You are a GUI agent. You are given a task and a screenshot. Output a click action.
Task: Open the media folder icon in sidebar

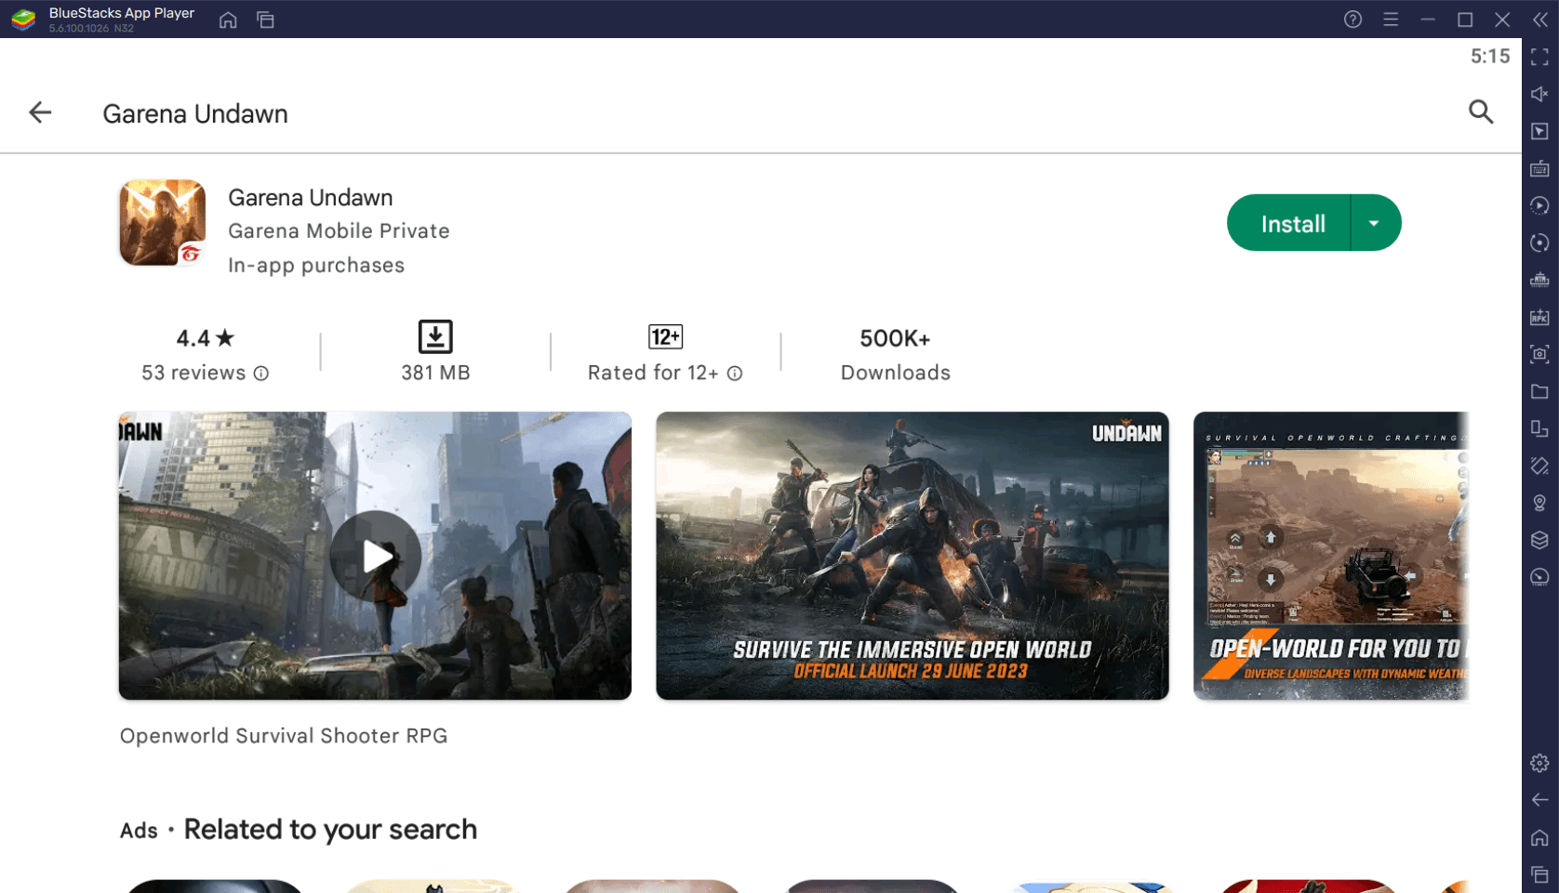[x=1539, y=392]
